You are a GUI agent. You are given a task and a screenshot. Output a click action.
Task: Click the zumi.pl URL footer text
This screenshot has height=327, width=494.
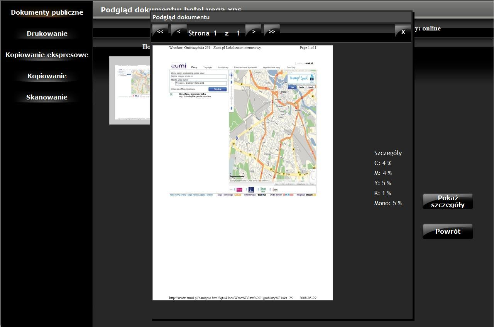pyautogui.click(x=232, y=298)
